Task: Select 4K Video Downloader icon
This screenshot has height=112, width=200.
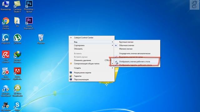Action: [17, 91]
